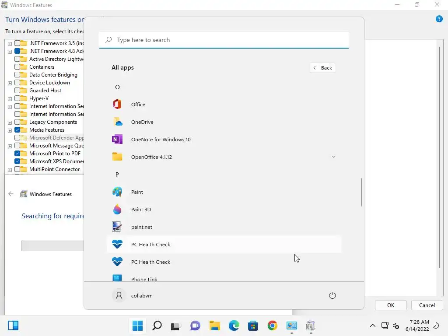Click the Back button in All apps

pos(322,68)
